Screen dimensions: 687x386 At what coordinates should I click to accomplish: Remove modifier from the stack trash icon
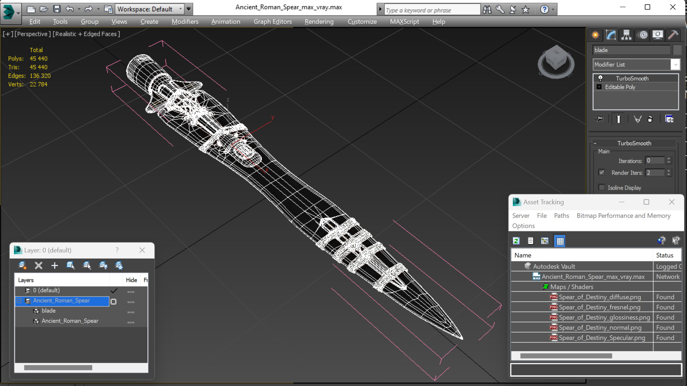650,119
